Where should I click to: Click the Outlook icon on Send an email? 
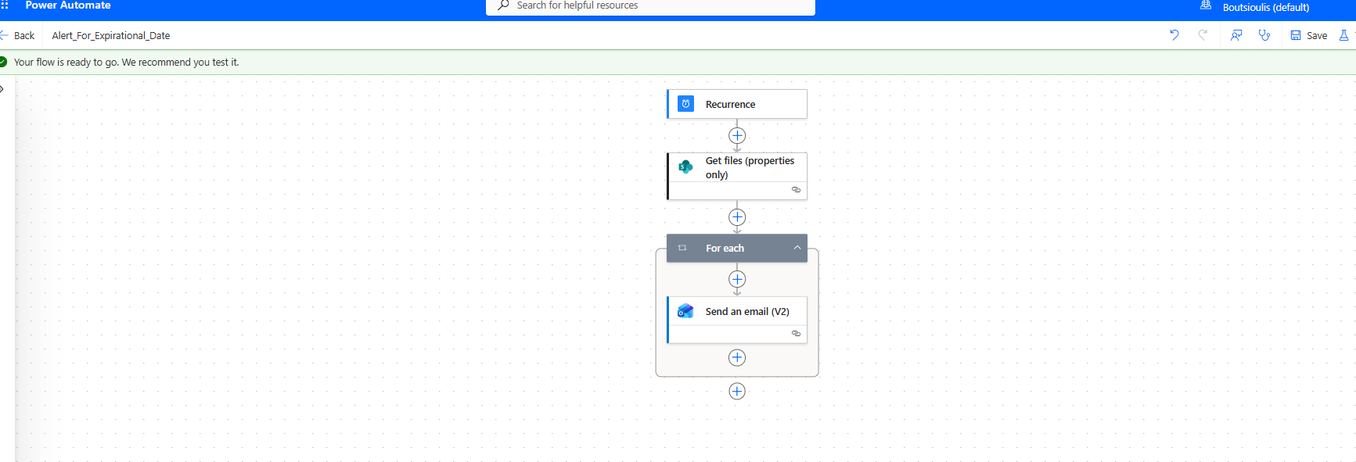pyautogui.click(x=685, y=311)
